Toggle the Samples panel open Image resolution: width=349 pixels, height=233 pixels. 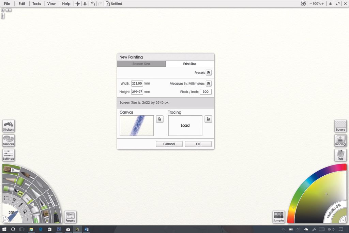pos(279,216)
